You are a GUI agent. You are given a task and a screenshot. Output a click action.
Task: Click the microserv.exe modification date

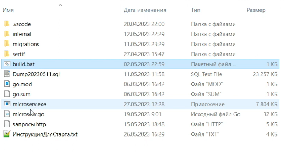click(x=144, y=104)
